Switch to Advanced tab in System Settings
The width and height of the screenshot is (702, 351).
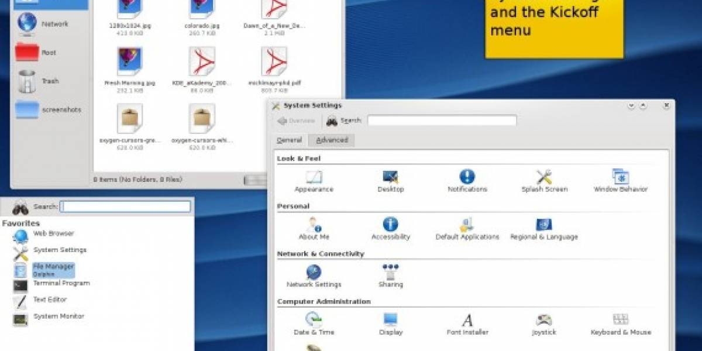tap(332, 140)
